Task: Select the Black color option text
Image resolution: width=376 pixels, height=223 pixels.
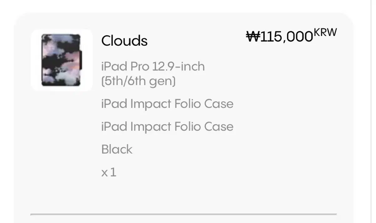Action: point(117,150)
